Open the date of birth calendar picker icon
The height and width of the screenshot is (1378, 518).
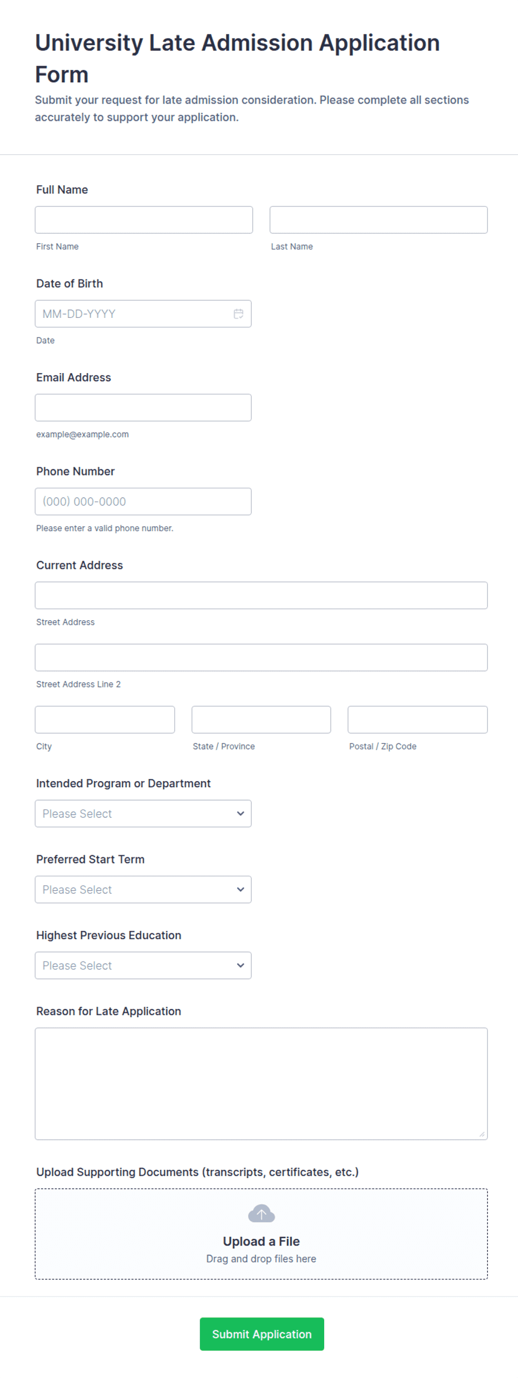pos(238,314)
